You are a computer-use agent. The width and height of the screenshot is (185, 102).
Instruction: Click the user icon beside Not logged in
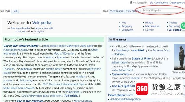click(x=131, y=2)
